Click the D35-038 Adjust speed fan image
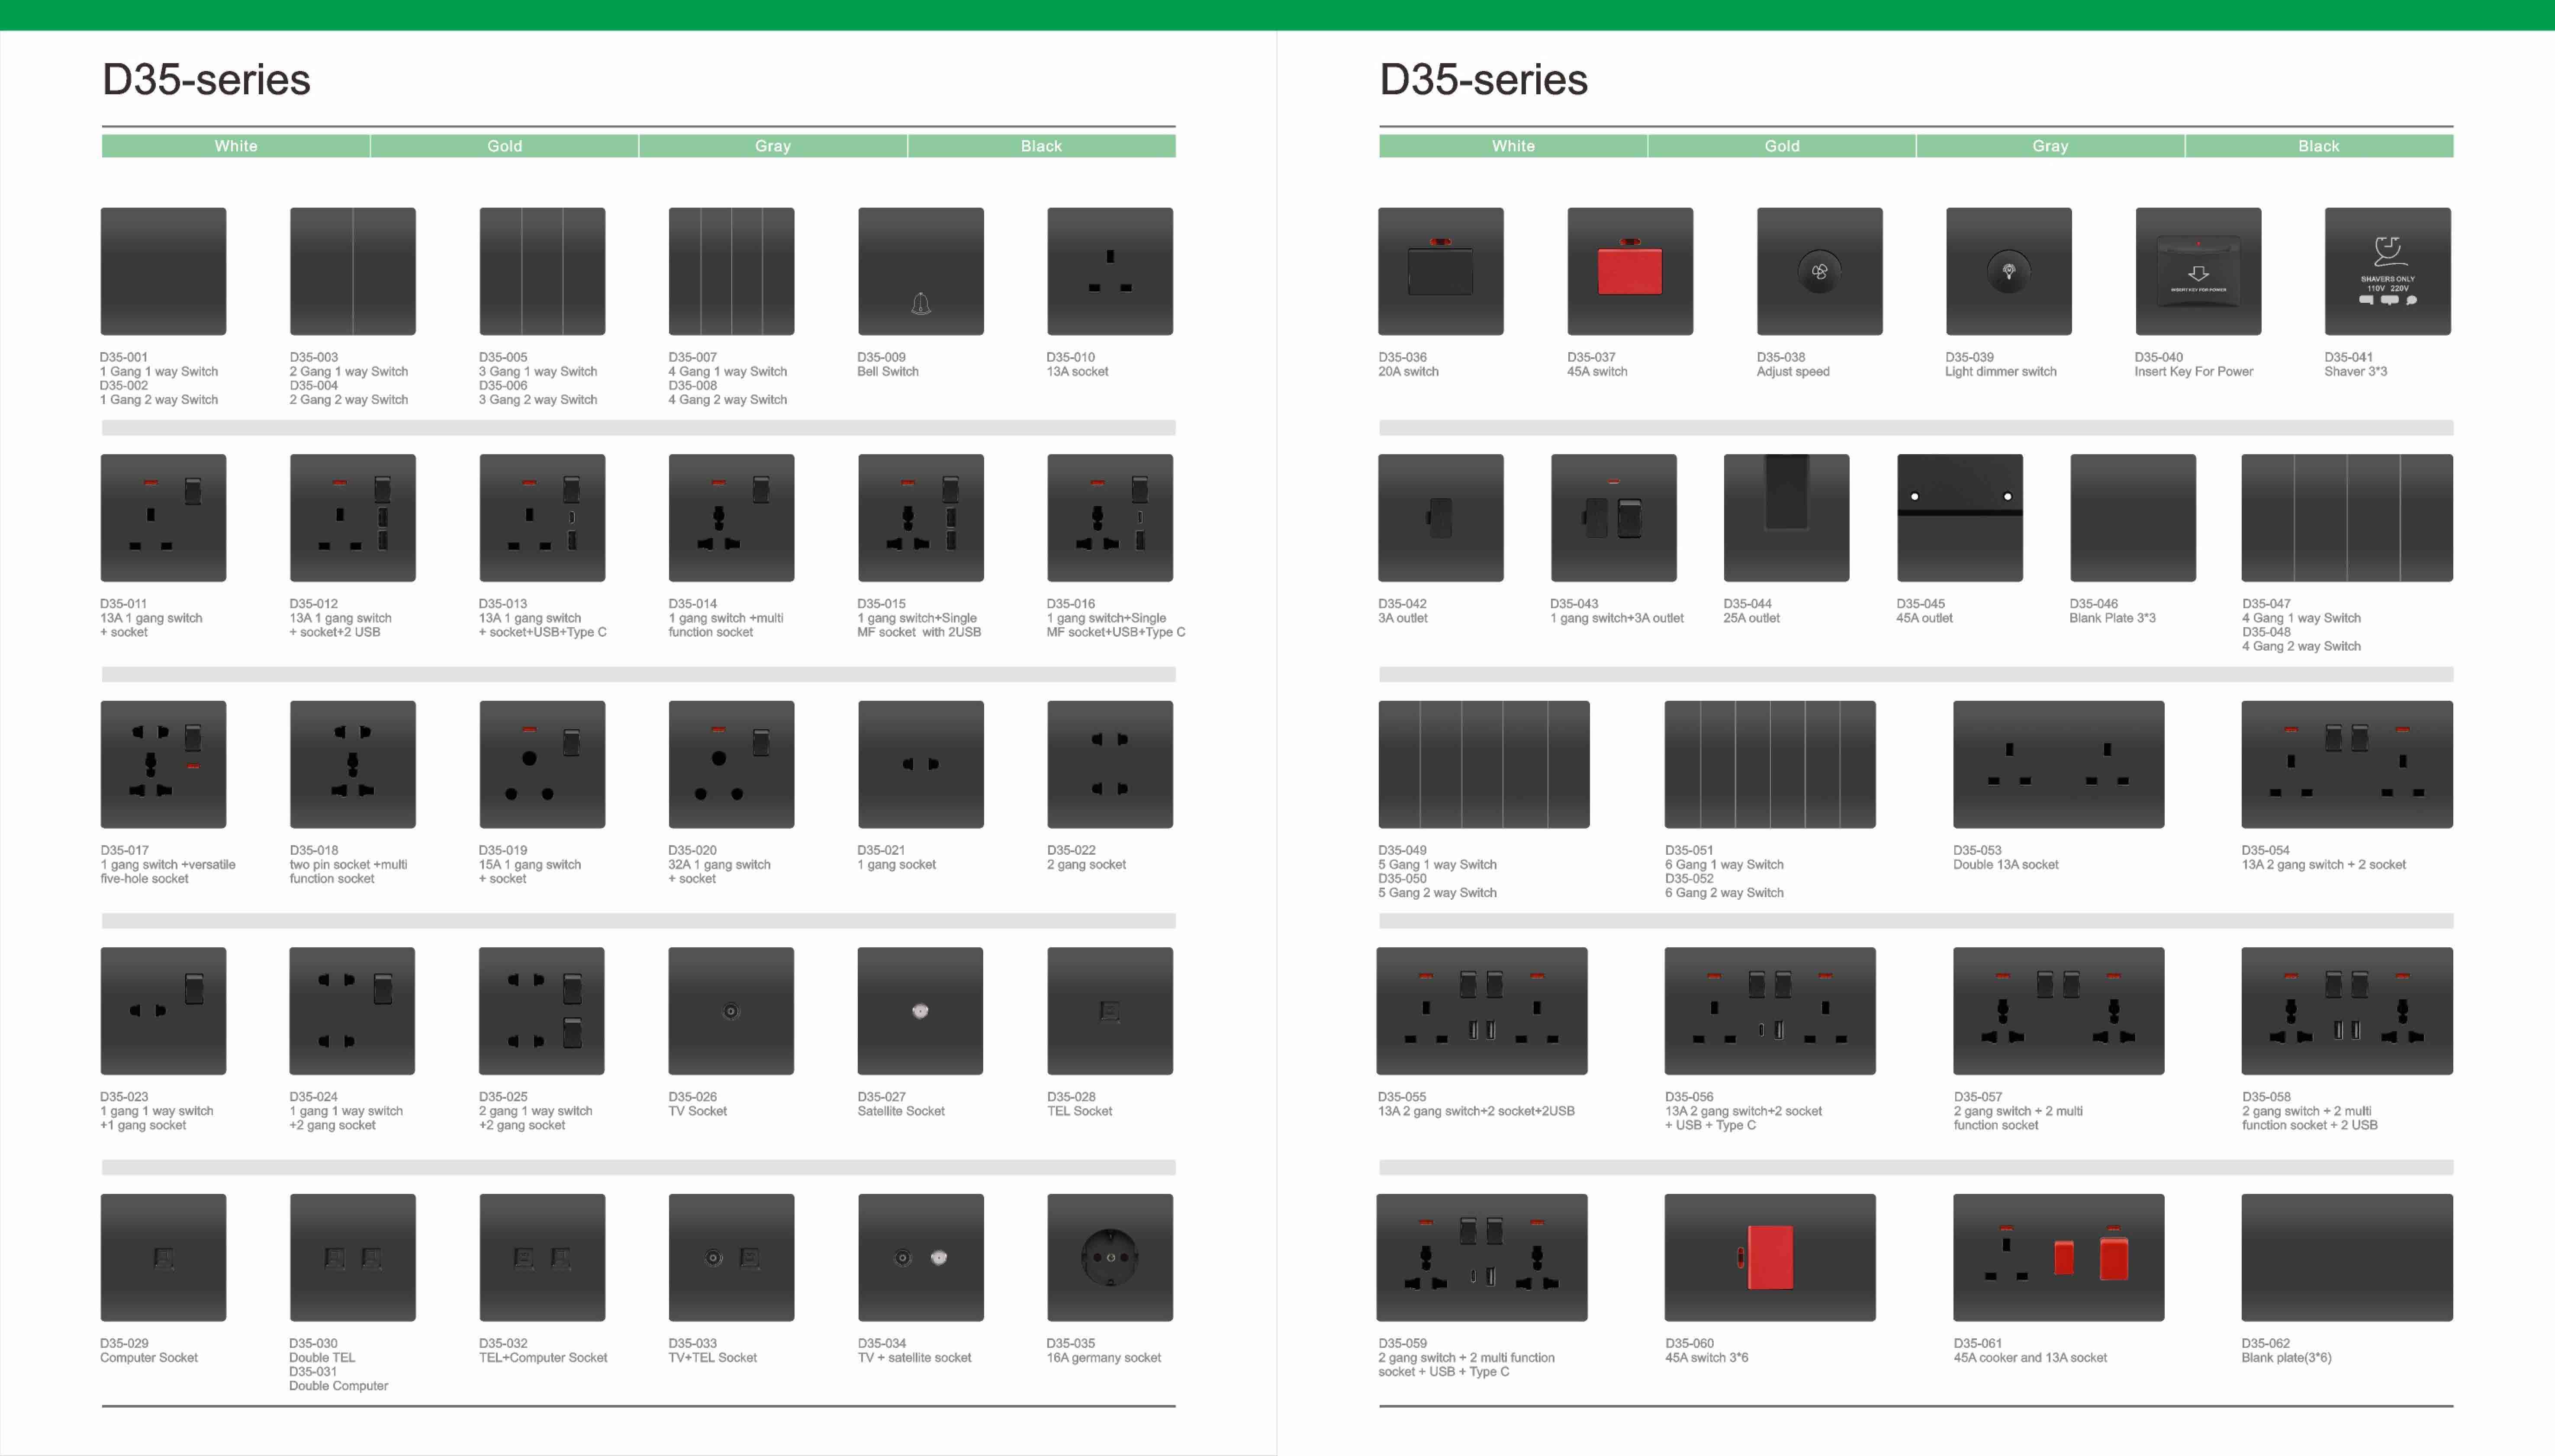This screenshot has width=2555, height=1456. tap(1820, 271)
